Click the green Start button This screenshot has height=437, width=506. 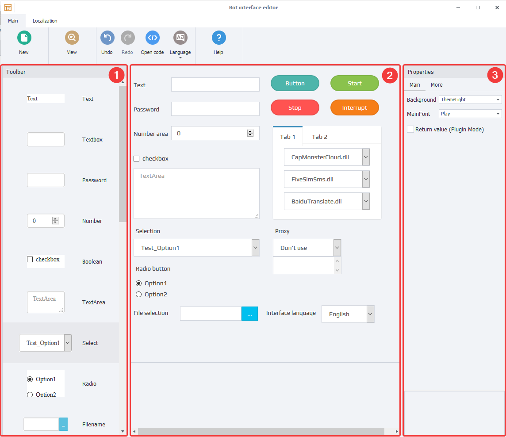[354, 83]
